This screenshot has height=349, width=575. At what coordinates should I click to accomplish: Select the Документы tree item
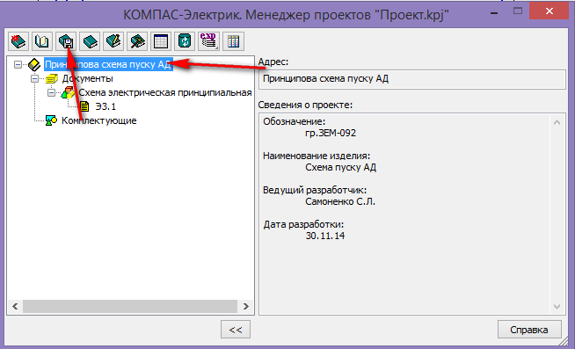click(x=88, y=78)
